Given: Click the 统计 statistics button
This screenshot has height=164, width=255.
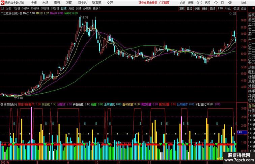Looking at the screenshot, I should 205,8.
